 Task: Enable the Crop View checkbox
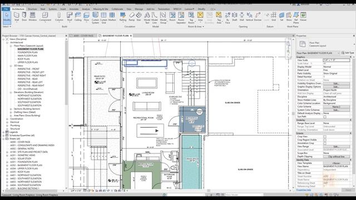coord(325,137)
